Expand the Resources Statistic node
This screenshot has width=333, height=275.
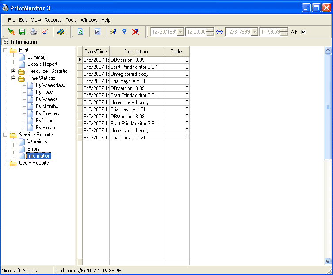pos(13,71)
